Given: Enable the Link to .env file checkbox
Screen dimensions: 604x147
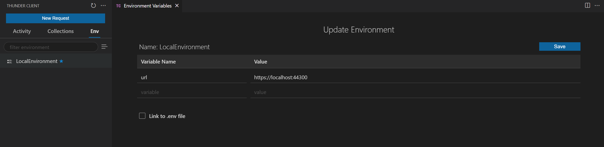Looking at the screenshot, I should pos(142,116).
